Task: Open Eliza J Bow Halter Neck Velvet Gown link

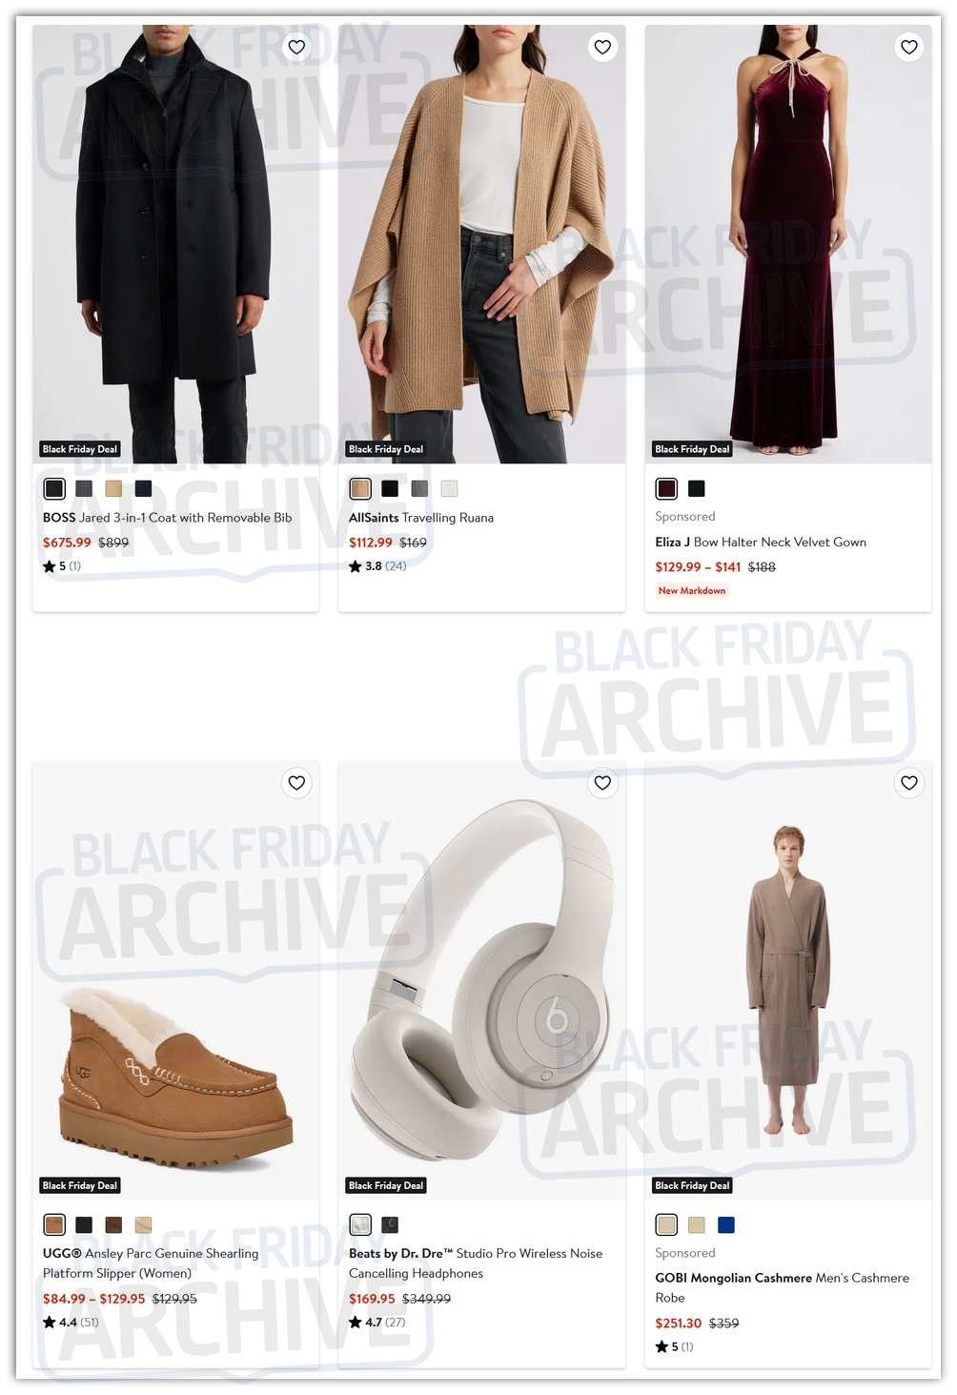Action: click(x=761, y=542)
